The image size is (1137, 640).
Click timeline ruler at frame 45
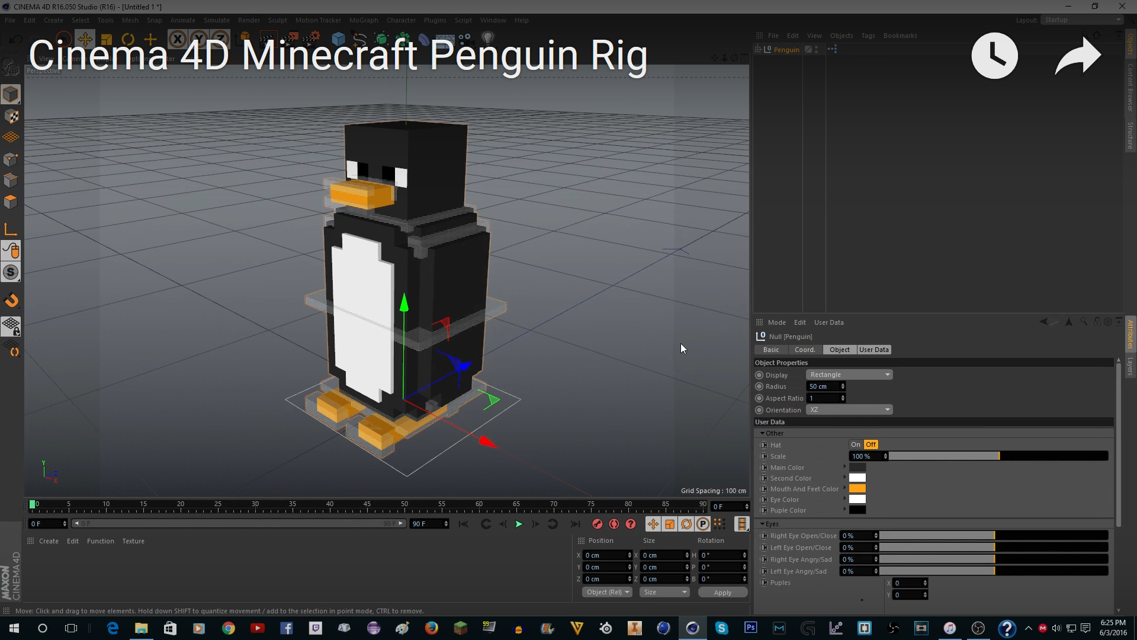point(367,505)
